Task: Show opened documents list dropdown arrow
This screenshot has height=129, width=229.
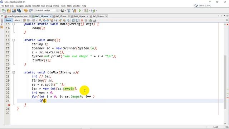Action: 224,16
